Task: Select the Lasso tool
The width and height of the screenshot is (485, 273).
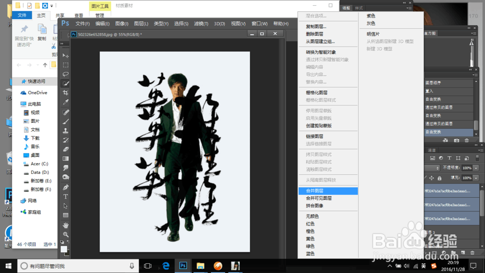Action: click(65, 74)
